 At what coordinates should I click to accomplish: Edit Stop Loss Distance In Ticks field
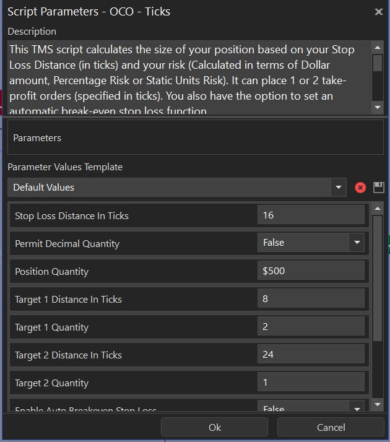[x=311, y=215]
